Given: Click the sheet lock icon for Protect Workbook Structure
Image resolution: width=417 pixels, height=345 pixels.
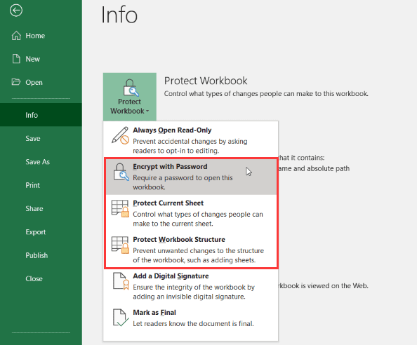Looking at the screenshot, I should tap(121, 245).
